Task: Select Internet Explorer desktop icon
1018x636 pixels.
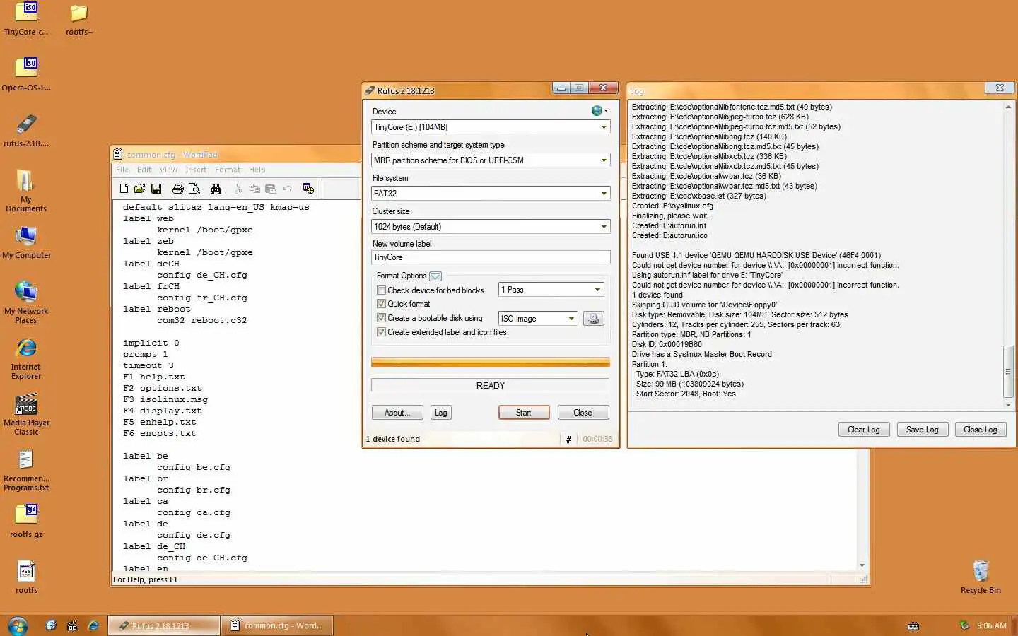Action: [26, 358]
